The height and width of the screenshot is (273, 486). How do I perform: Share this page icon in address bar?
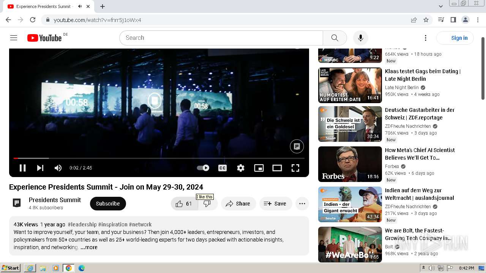tap(414, 20)
